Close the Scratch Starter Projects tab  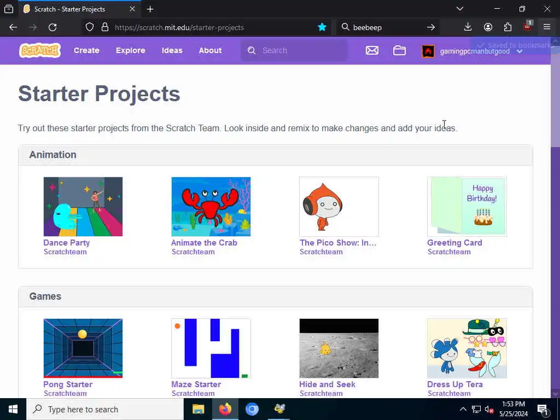132,9
